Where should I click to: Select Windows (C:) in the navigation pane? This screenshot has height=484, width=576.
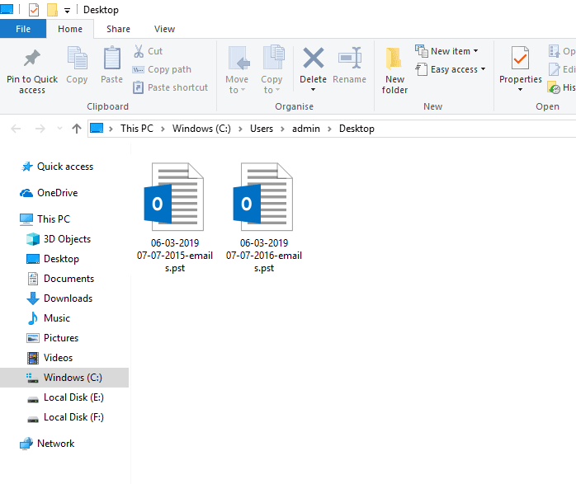[64, 377]
